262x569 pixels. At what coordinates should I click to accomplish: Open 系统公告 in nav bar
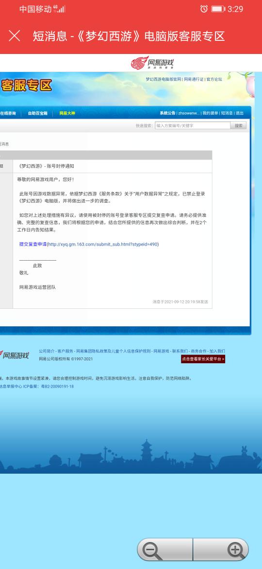tap(167, 113)
